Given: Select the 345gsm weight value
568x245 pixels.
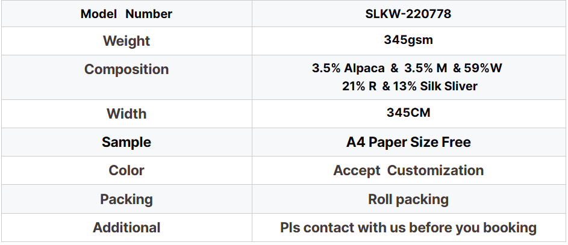Looking at the screenshot, I should click(x=408, y=41).
